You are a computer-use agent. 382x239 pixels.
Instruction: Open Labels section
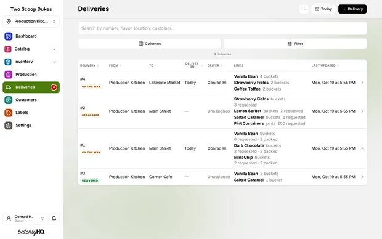[x=31, y=113]
